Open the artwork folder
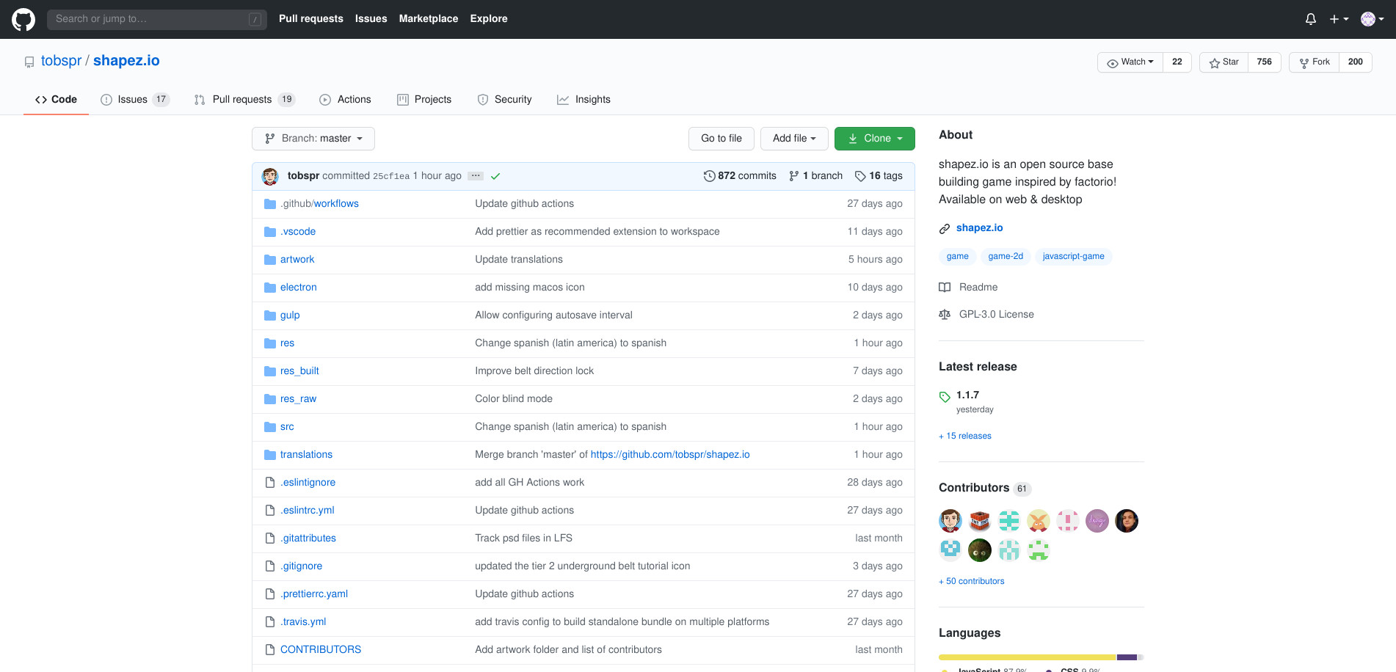The image size is (1396, 672). (x=297, y=260)
